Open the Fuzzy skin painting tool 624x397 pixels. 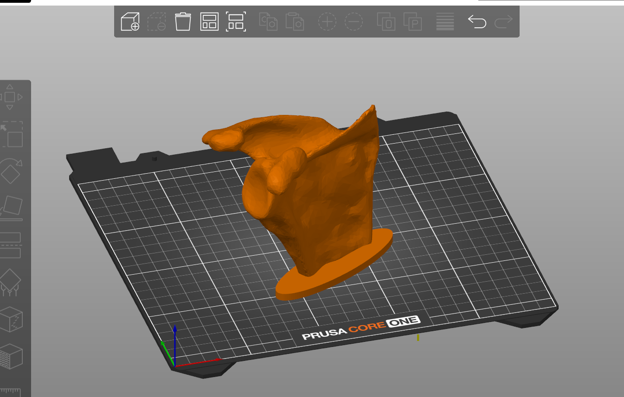pos(11,356)
